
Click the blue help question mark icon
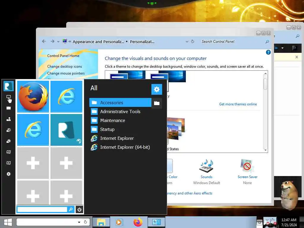[268, 52]
